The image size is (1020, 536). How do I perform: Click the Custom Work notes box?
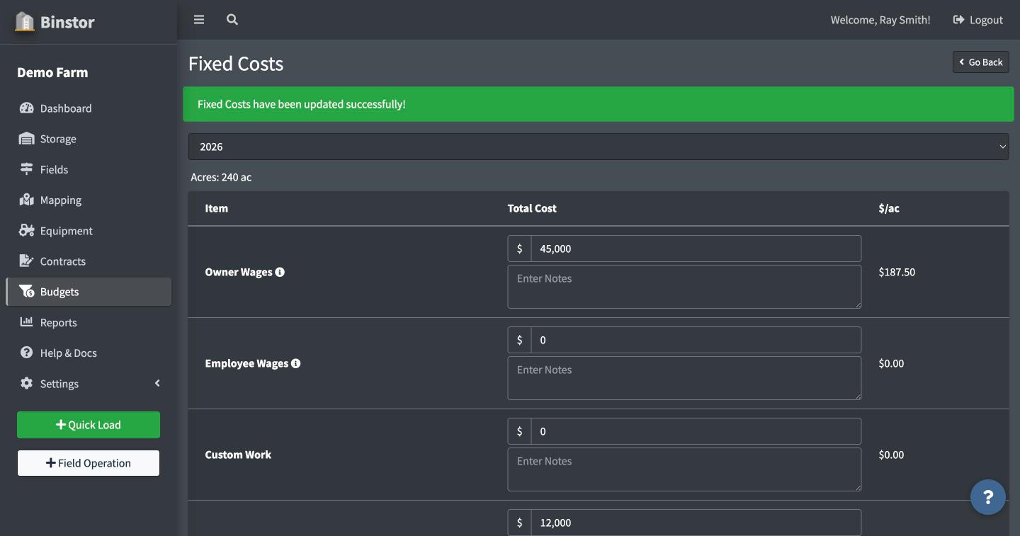pyautogui.click(x=684, y=469)
